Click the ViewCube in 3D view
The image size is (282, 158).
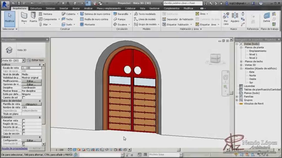(215, 58)
